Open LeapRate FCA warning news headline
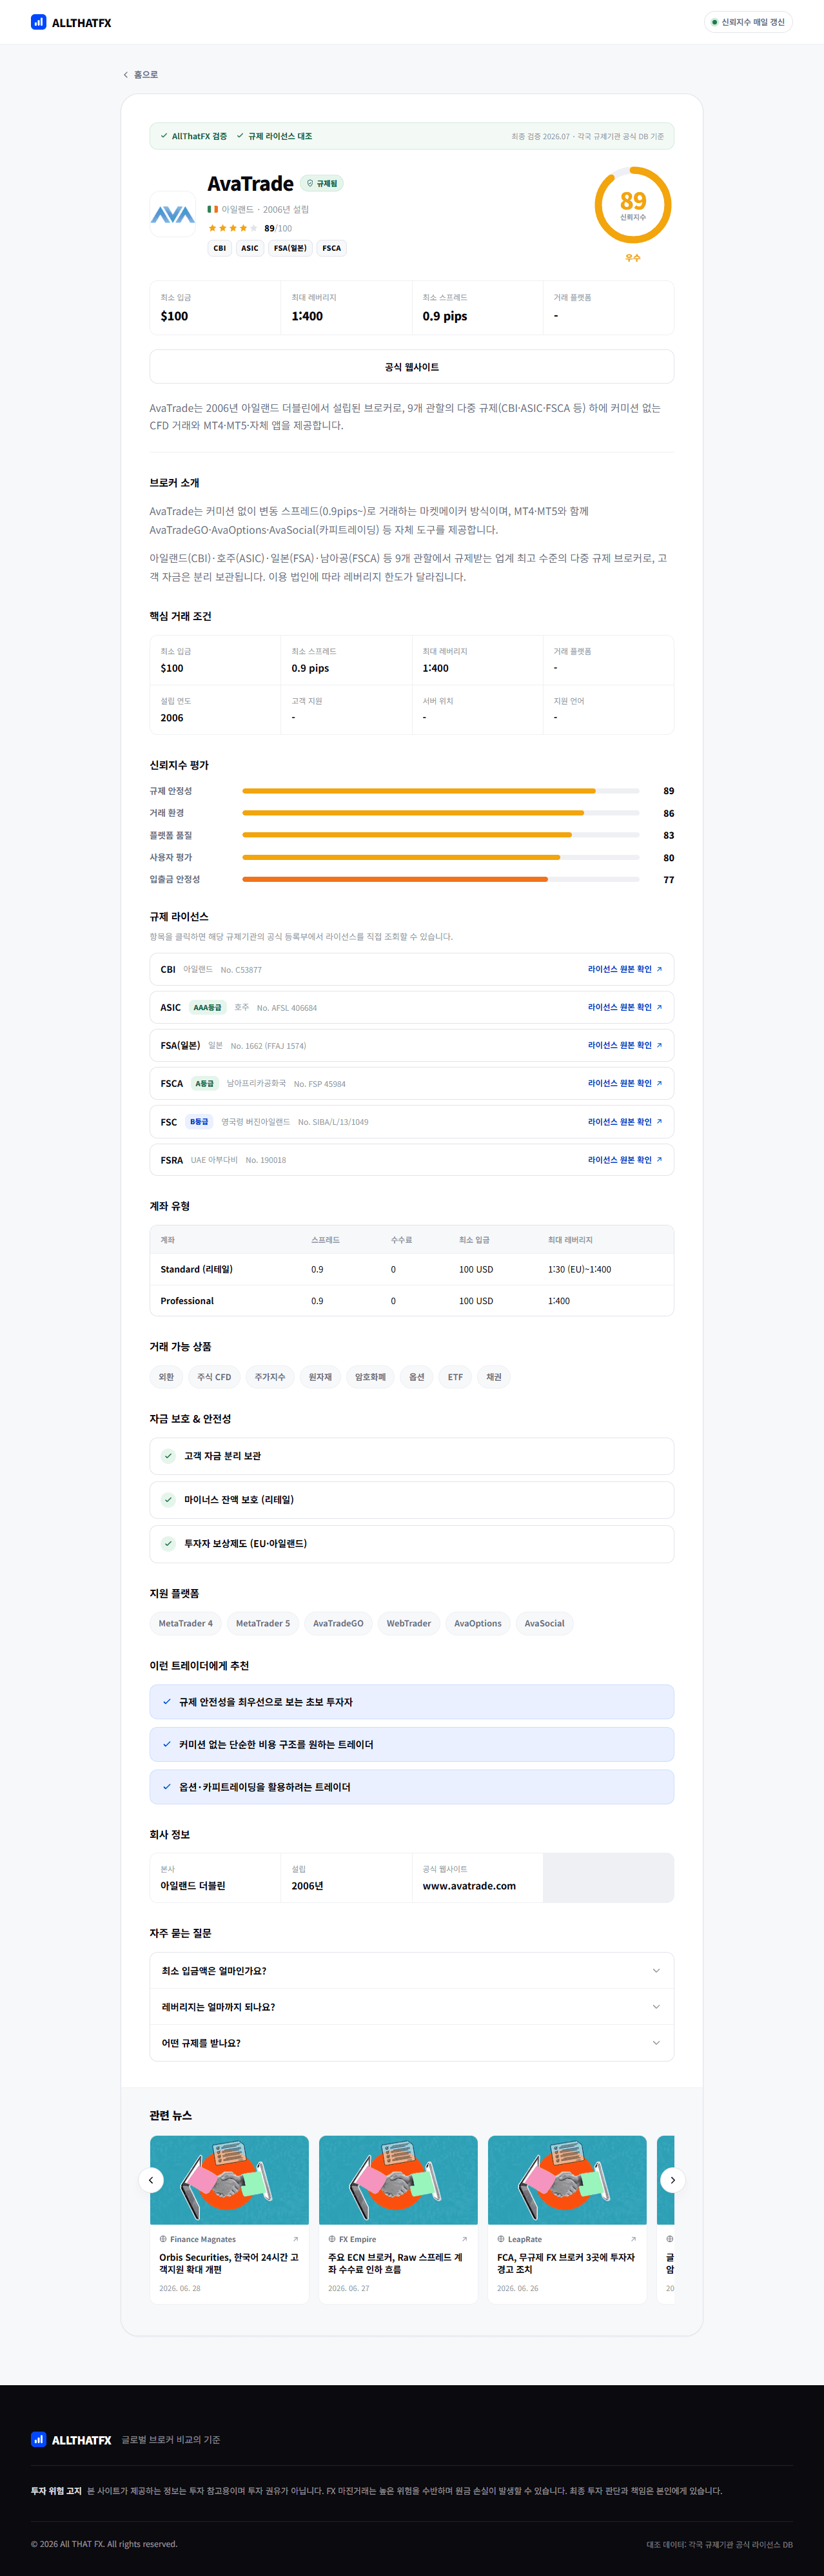The width and height of the screenshot is (824, 2576). point(566,2263)
